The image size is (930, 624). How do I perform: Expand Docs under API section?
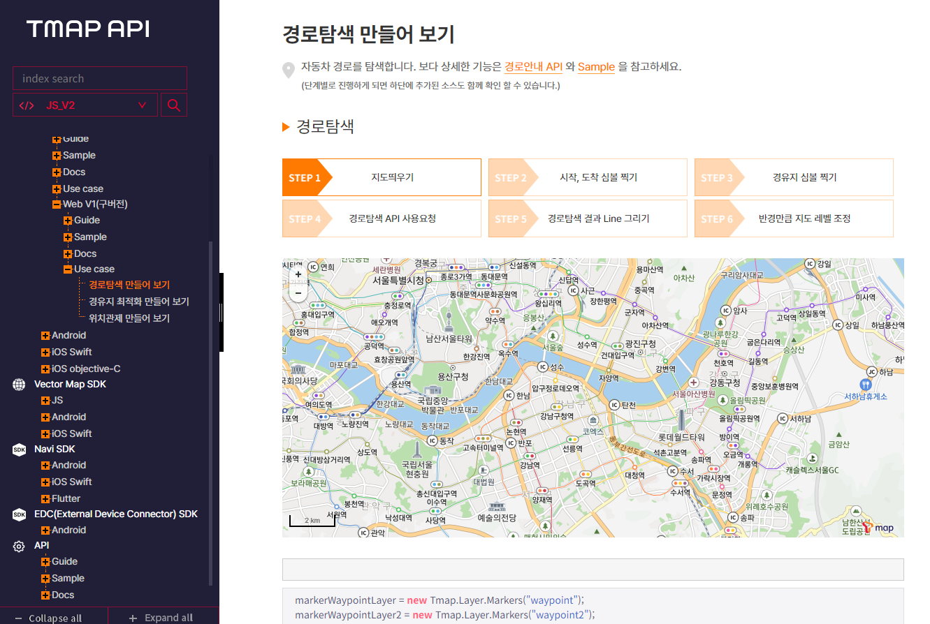[45, 595]
